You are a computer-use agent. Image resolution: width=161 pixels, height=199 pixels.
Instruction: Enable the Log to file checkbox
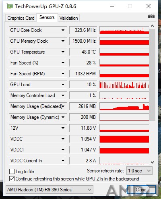pos(12,172)
